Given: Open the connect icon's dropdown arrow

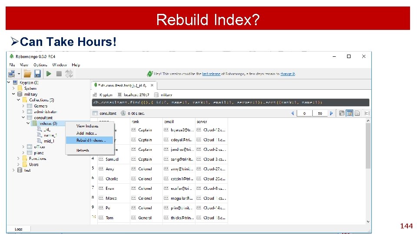Looking at the screenshot, I should 19,74.
